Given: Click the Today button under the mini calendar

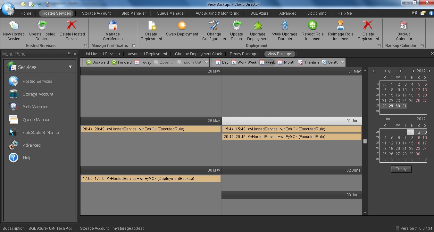Looking at the screenshot, I should click(x=401, y=169).
